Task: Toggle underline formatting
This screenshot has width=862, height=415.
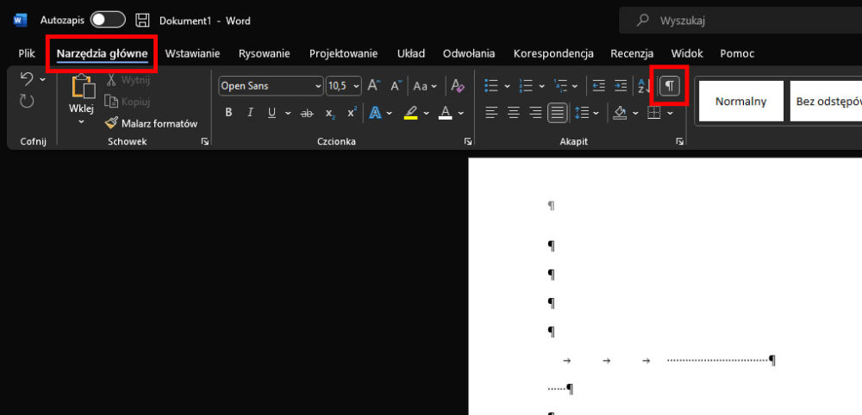Action: tap(272, 113)
